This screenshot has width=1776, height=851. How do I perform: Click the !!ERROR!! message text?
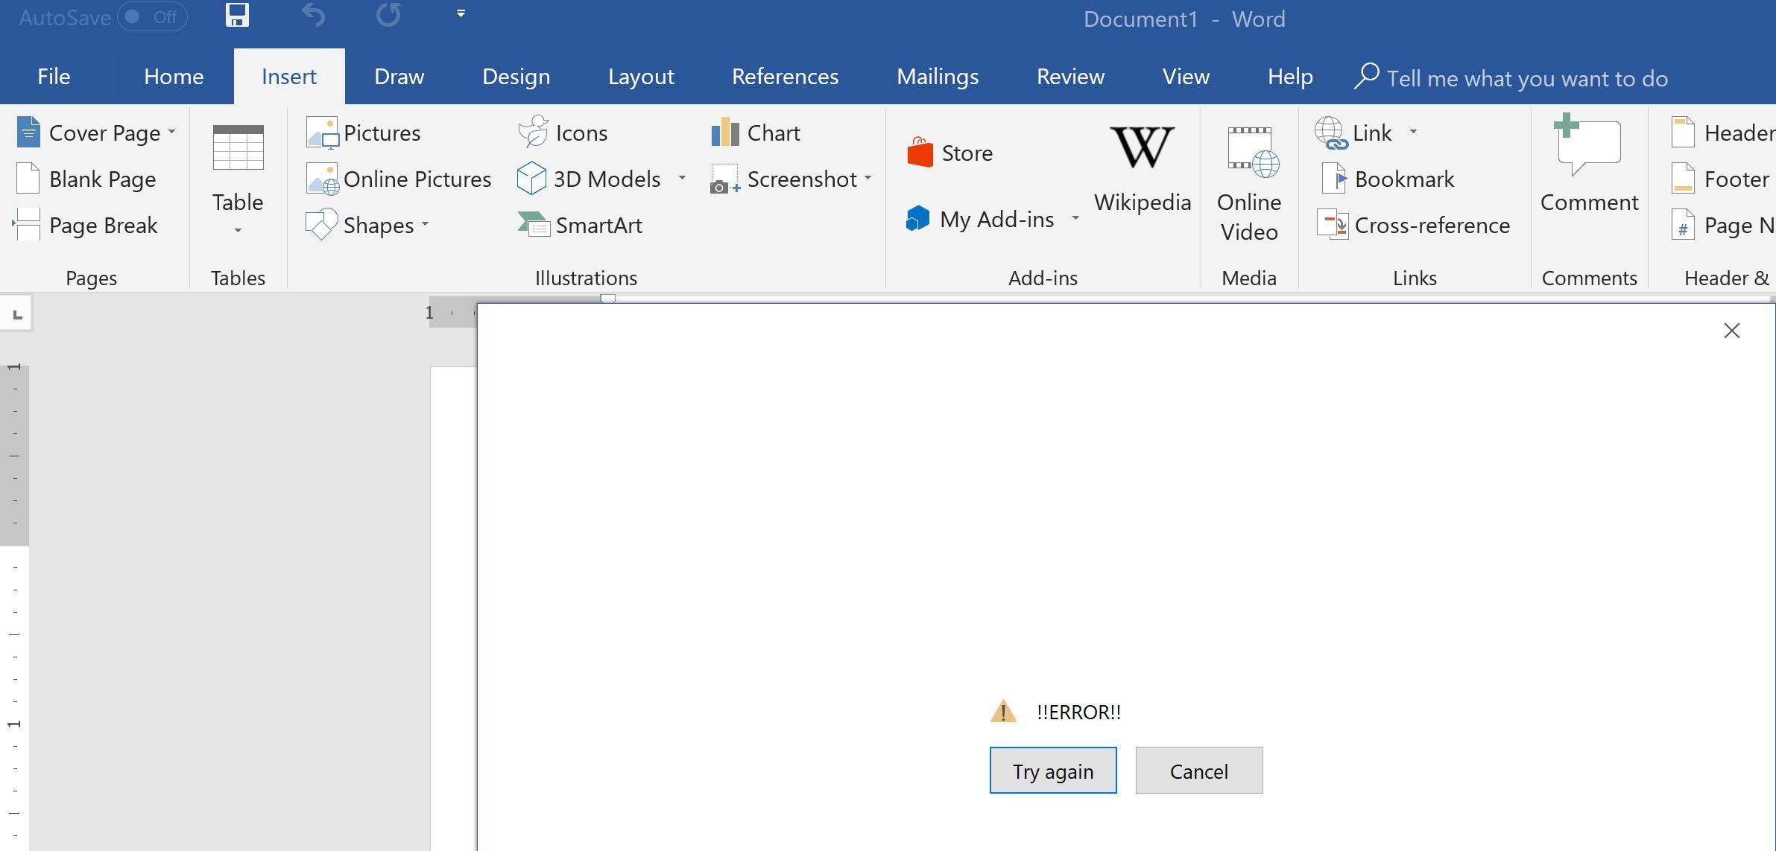tap(1078, 712)
